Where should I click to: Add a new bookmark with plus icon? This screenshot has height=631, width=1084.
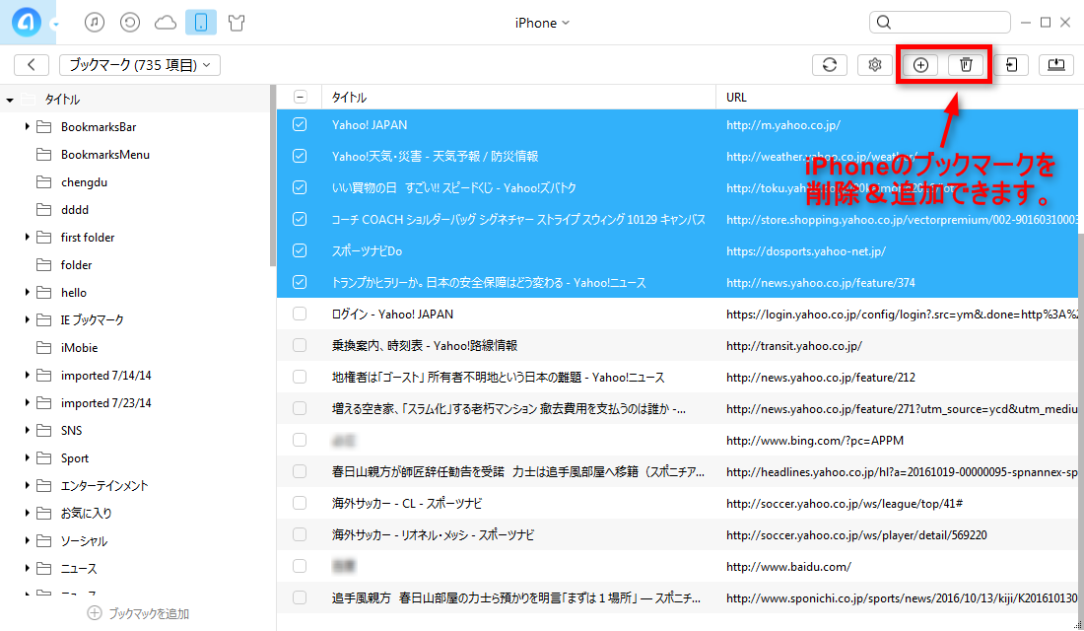[920, 64]
